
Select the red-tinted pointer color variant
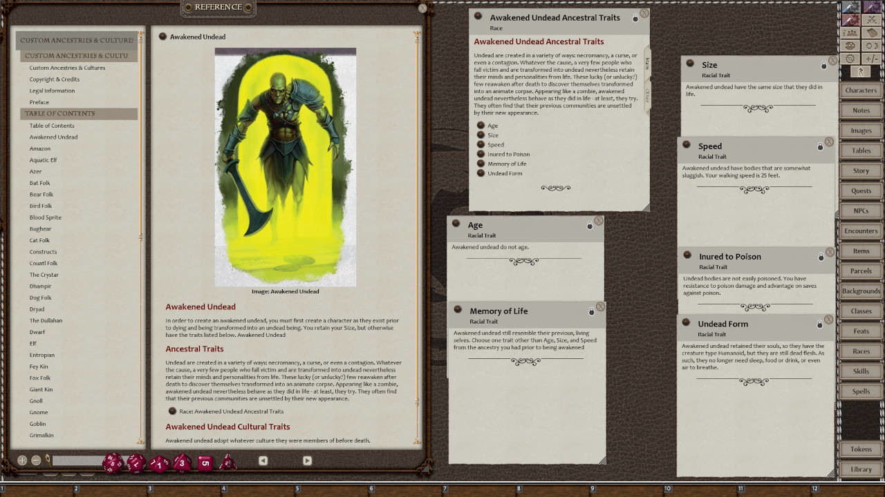point(850,19)
